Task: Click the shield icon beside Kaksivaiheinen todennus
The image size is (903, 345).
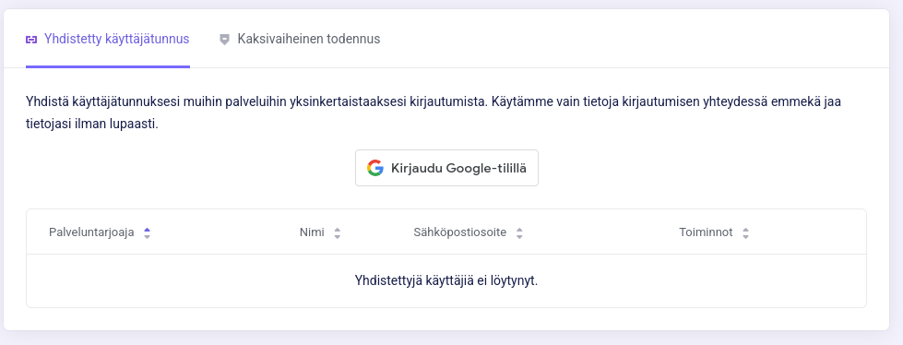Action: [225, 40]
